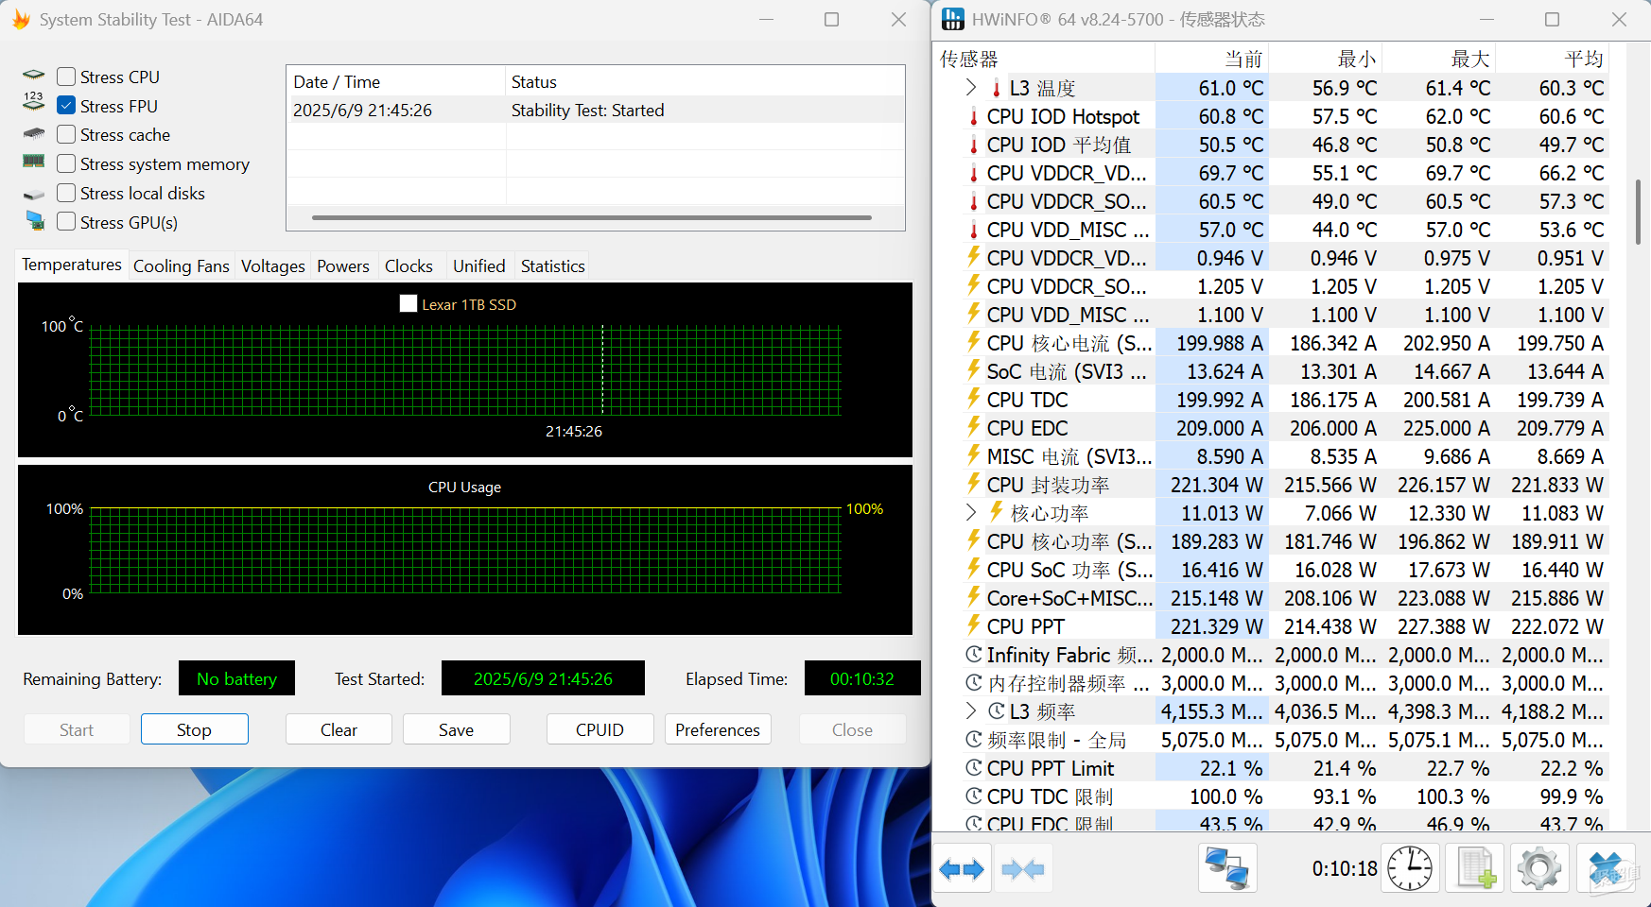Uncheck the Stress FPU checkbox
1651x907 pixels.
[66, 106]
